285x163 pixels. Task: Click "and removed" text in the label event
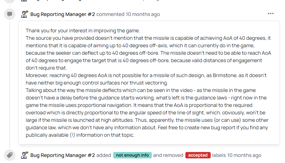click(169, 155)
